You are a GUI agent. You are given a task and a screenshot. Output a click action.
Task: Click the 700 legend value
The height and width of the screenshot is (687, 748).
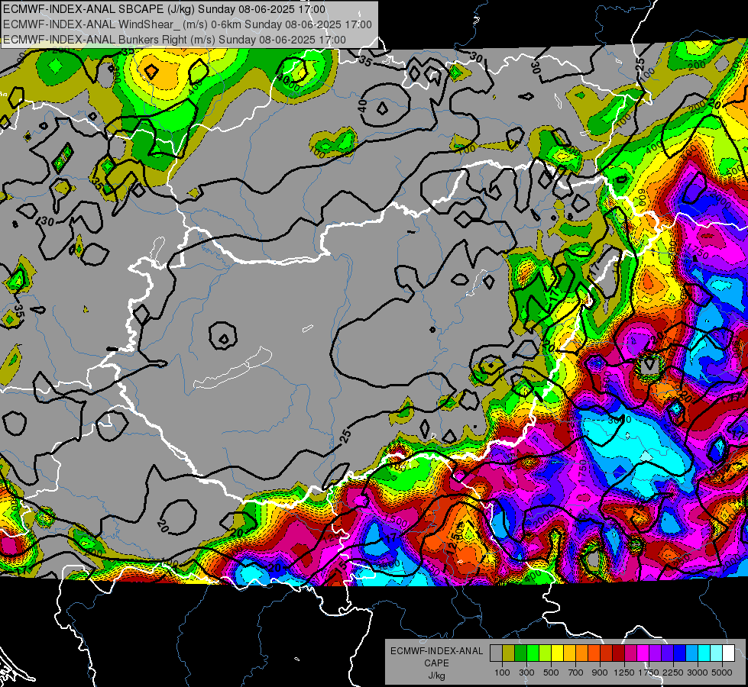[x=576, y=672]
